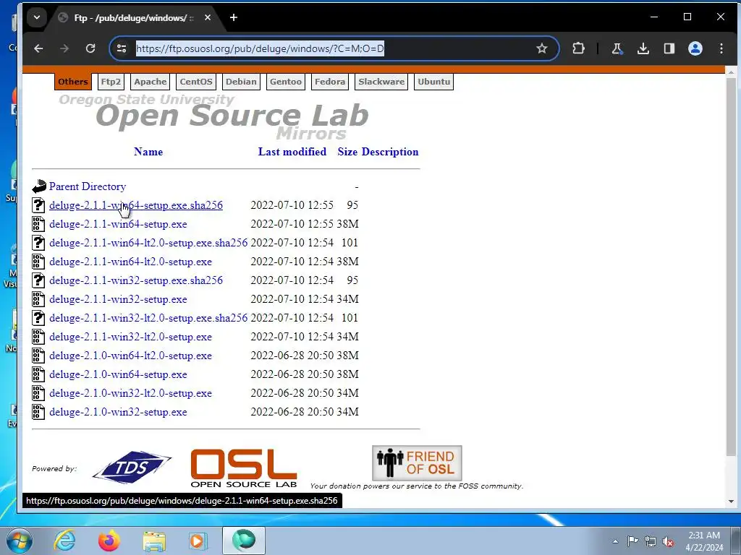Open Windows Explorer from the taskbar

(x=154, y=541)
